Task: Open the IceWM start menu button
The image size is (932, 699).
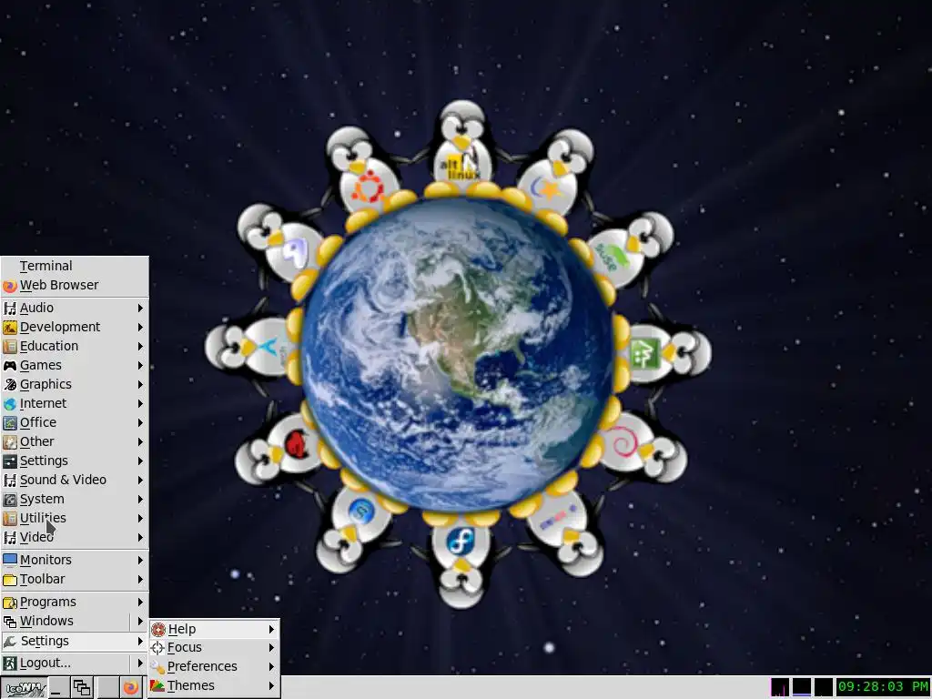Action: pos(24,688)
